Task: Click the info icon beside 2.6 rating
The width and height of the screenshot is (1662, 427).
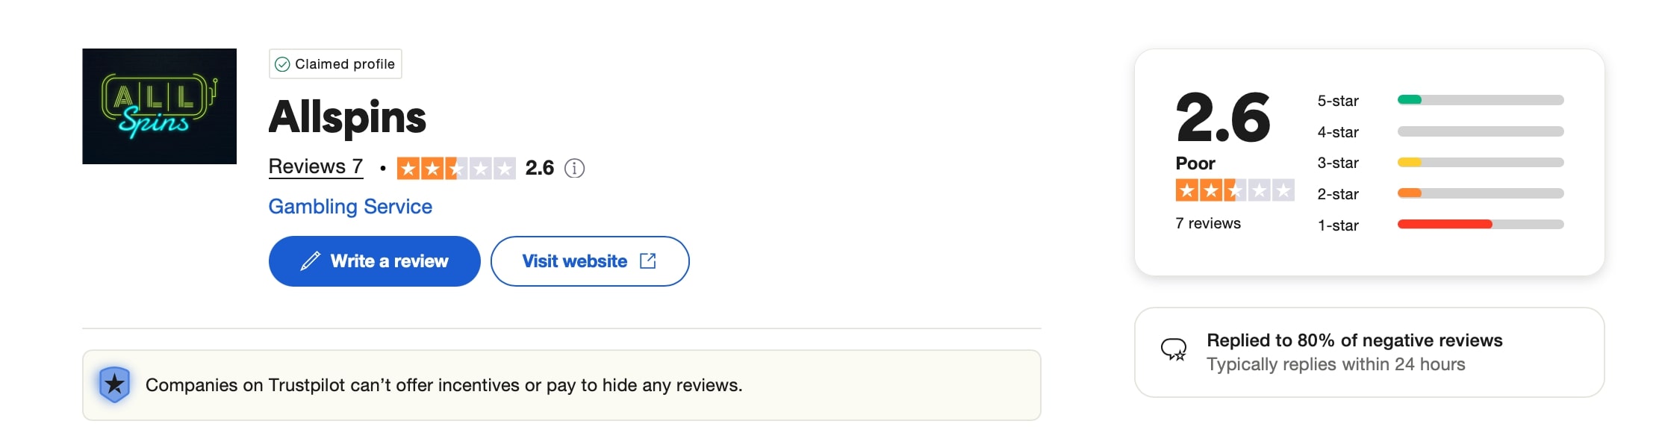Action: coord(574,168)
